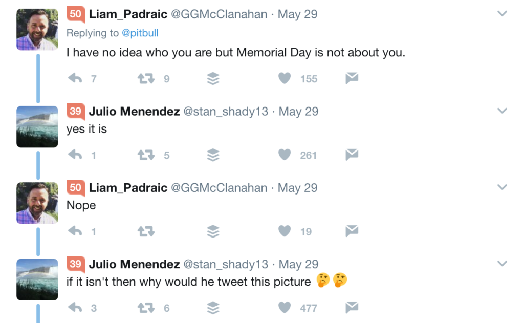Open the @GGMcClanahan handle on first tweet
The height and width of the screenshot is (323, 524).
[219, 14]
